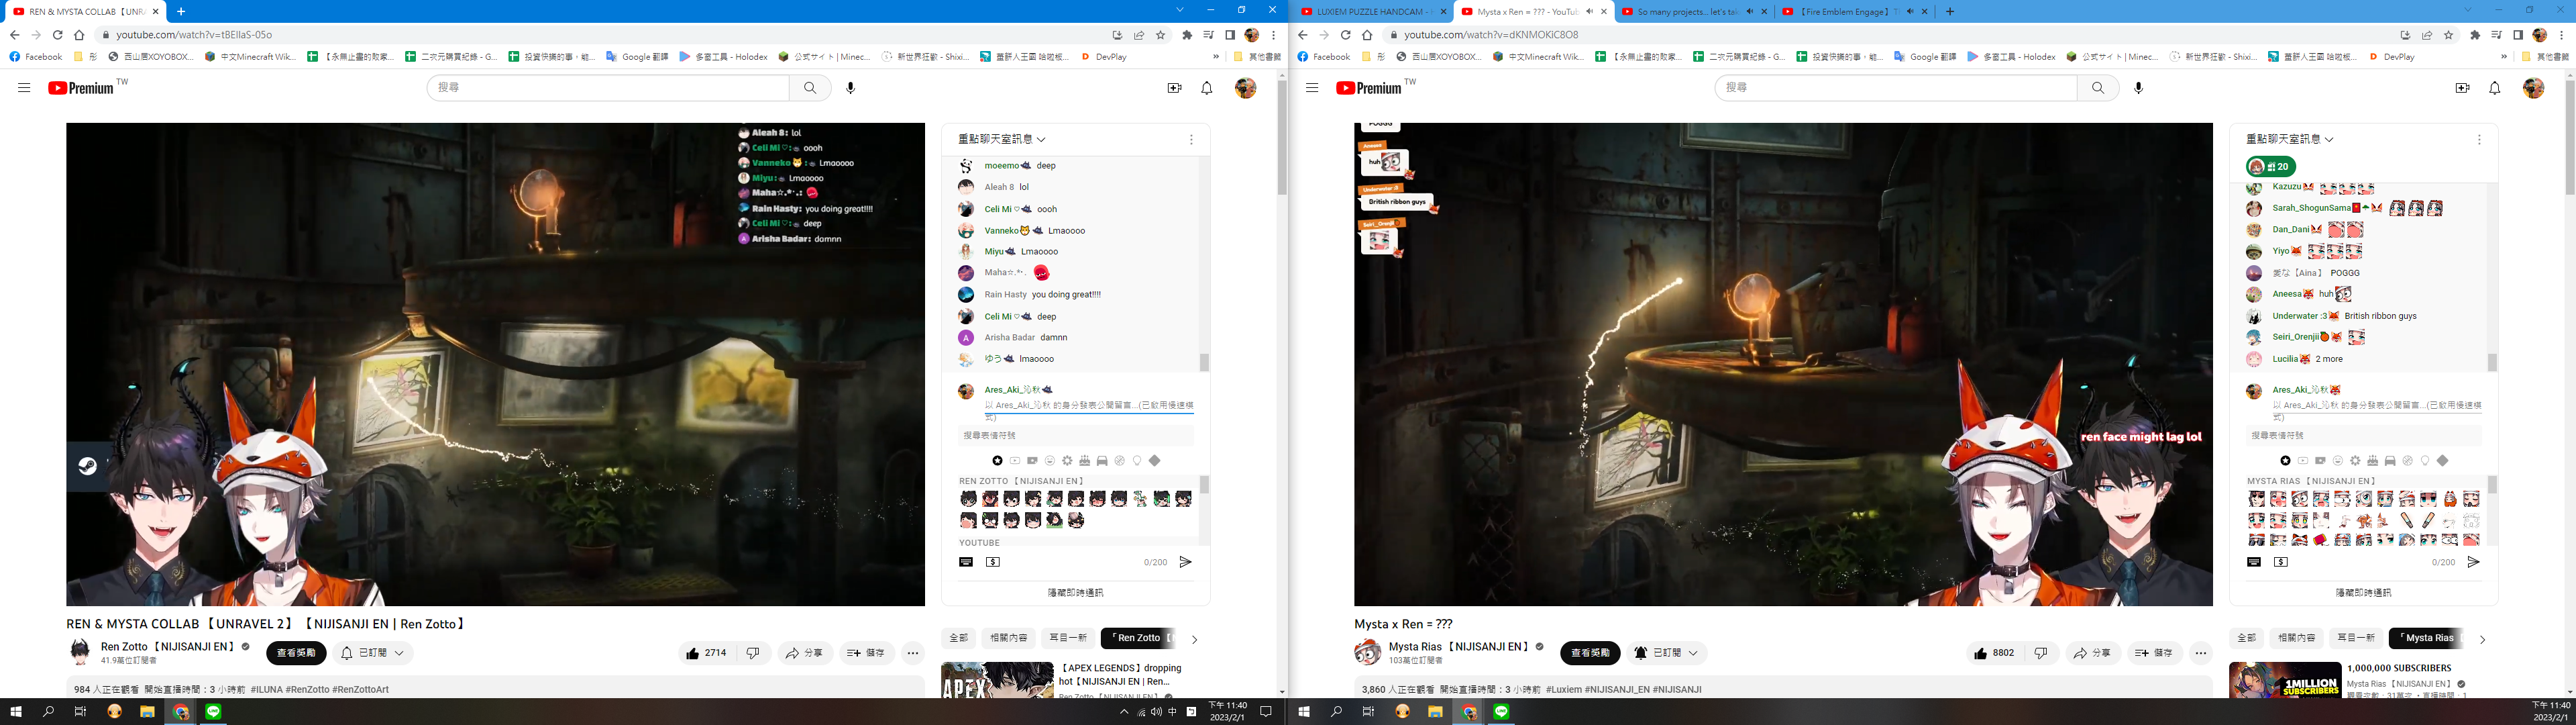
Task: Open the guide menu in the Ren Zotto window
Action: point(24,88)
